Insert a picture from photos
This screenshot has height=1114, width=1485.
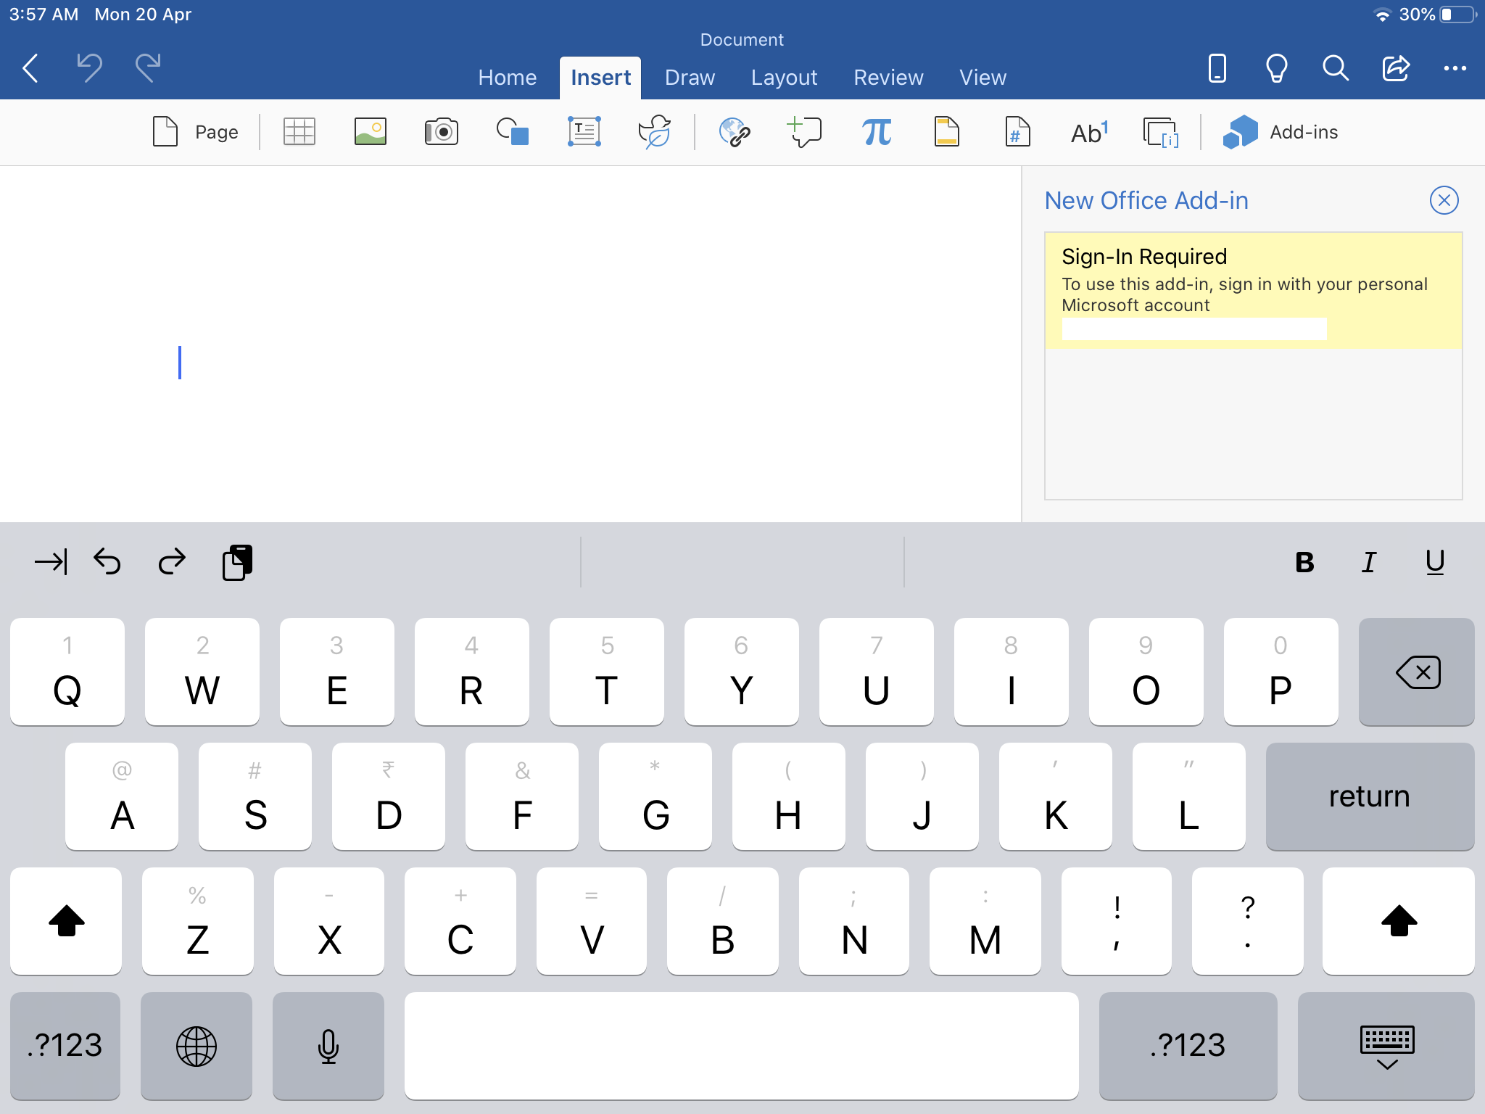click(x=370, y=132)
